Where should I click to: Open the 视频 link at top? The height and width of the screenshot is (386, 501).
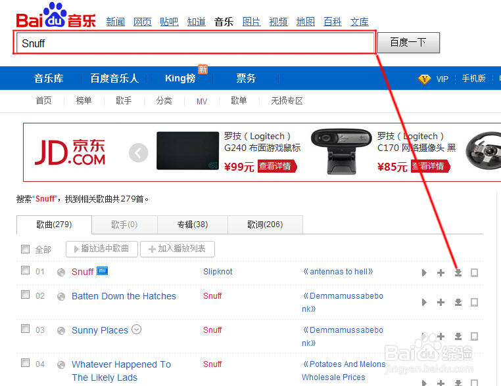coord(278,22)
